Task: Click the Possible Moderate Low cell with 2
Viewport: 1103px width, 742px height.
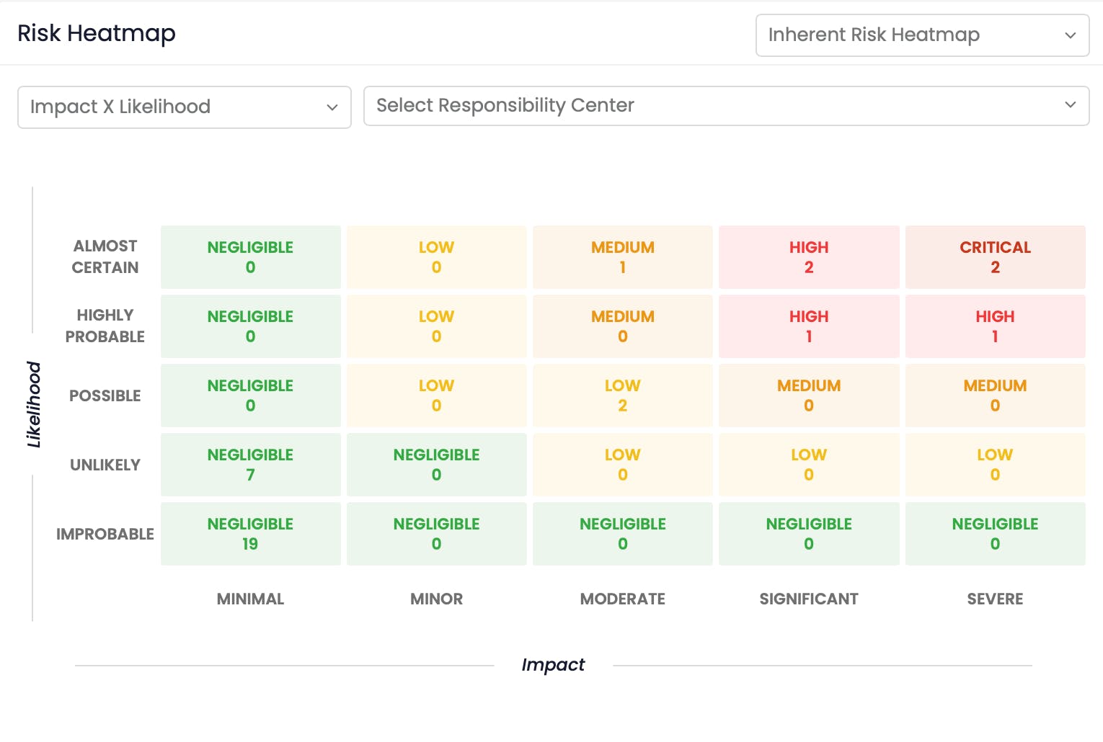Action: click(x=623, y=395)
